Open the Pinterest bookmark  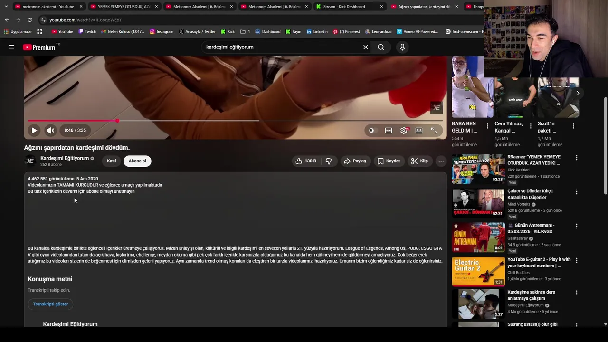(x=346, y=32)
